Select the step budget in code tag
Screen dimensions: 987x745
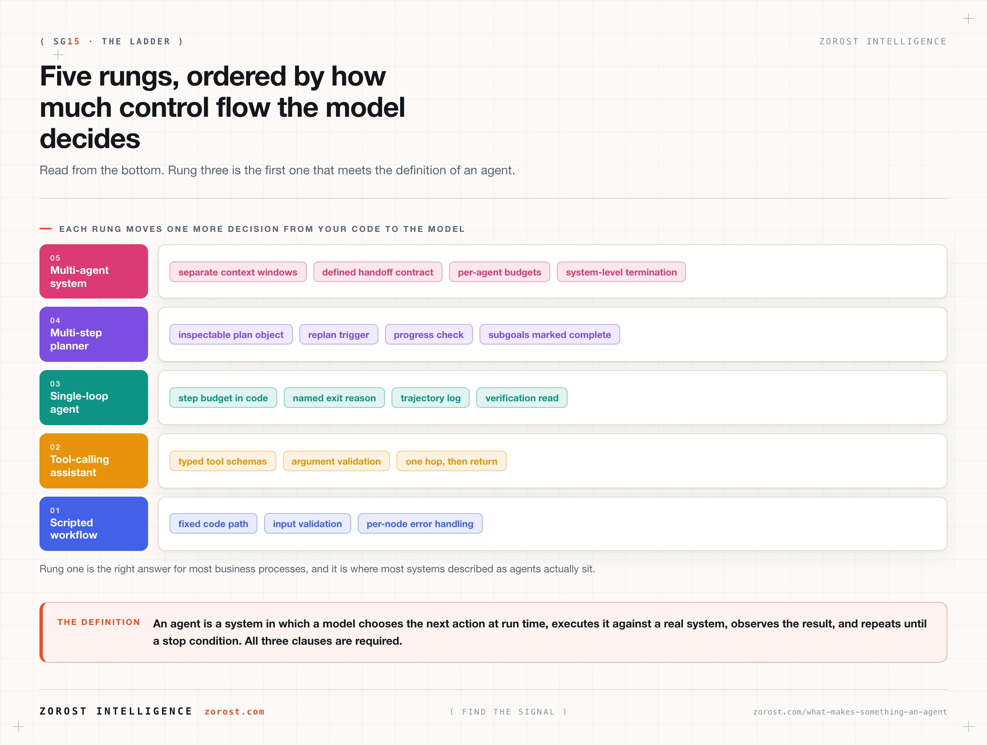tap(223, 398)
